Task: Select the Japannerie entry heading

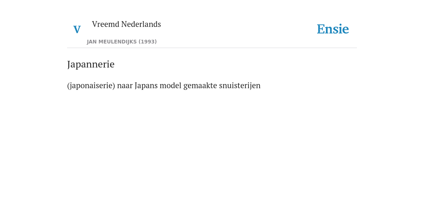Action: click(91, 64)
